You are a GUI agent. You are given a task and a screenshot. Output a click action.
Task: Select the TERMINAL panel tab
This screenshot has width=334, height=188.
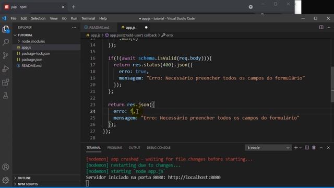coord(93,147)
